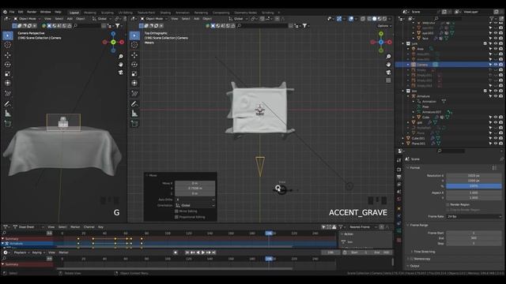Viewport: 506px width, 284px height.
Task: Select the Rotate tool in top orthographic viewport
Action: tap(134, 65)
